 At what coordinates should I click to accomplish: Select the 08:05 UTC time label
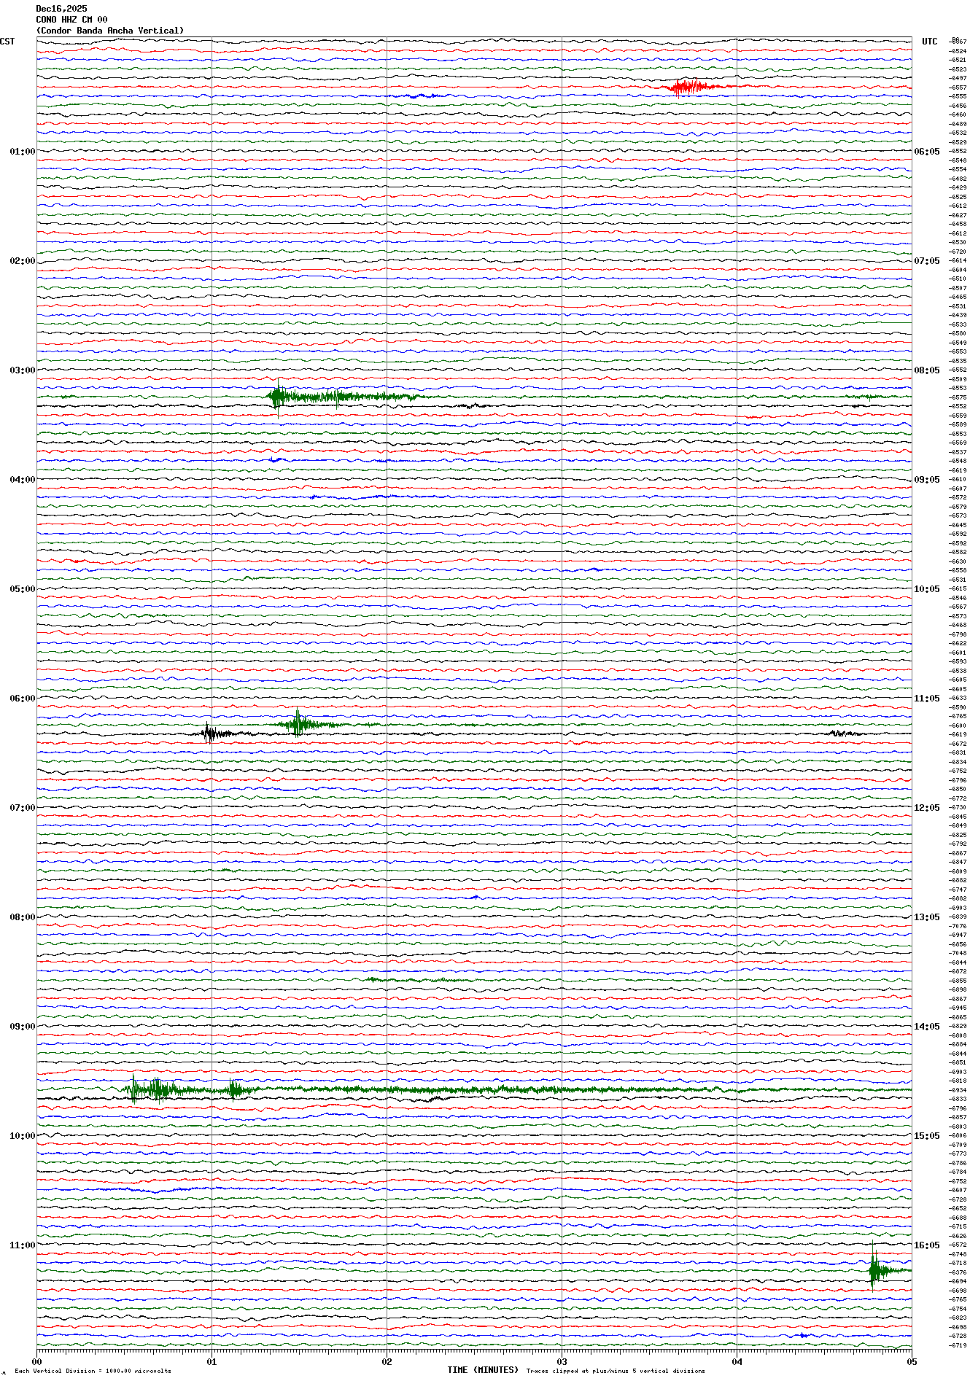pos(926,370)
